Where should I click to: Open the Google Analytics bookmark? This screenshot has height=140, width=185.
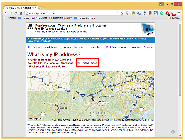[x=84, y=18]
